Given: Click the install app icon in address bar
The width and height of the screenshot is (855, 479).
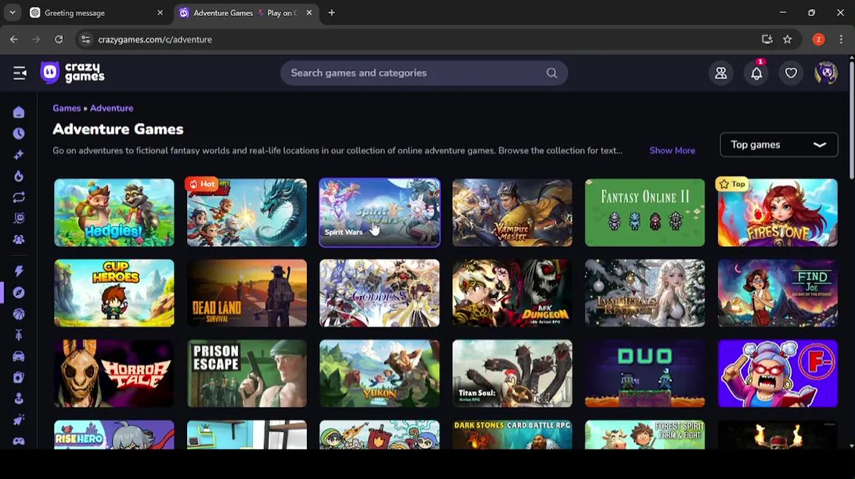Looking at the screenshot, I should click(767, 39).
